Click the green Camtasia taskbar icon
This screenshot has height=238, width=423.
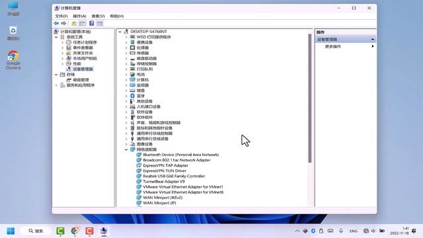(x=60, y=231)
